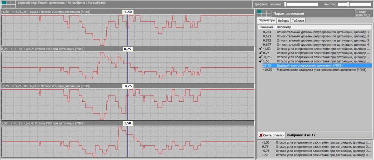The height and width of the screenshot is (160, 374).
Task: Click the -1,50 cursor marker on Цил.1 graph
Action: [x=128, y=12]
